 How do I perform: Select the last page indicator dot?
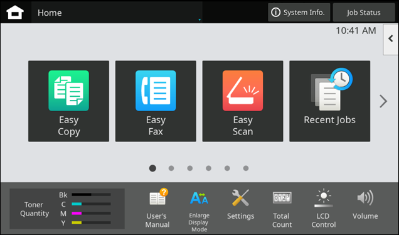tap(246, 168)
